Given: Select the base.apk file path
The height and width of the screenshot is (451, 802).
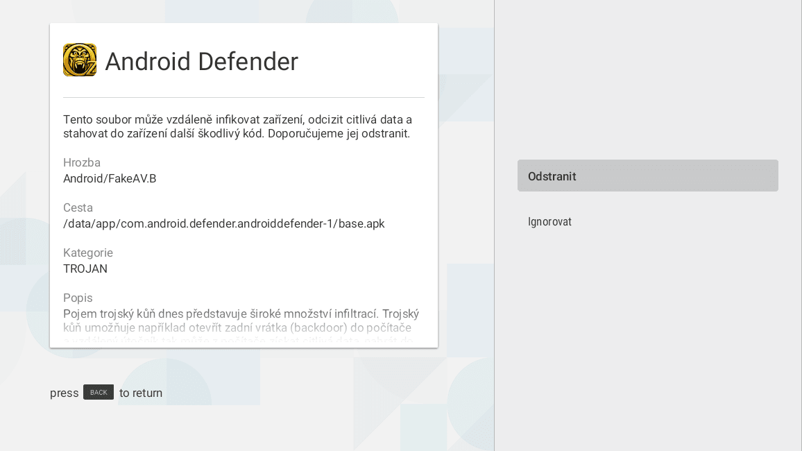Looking at the screenshot, I should 223,223.
